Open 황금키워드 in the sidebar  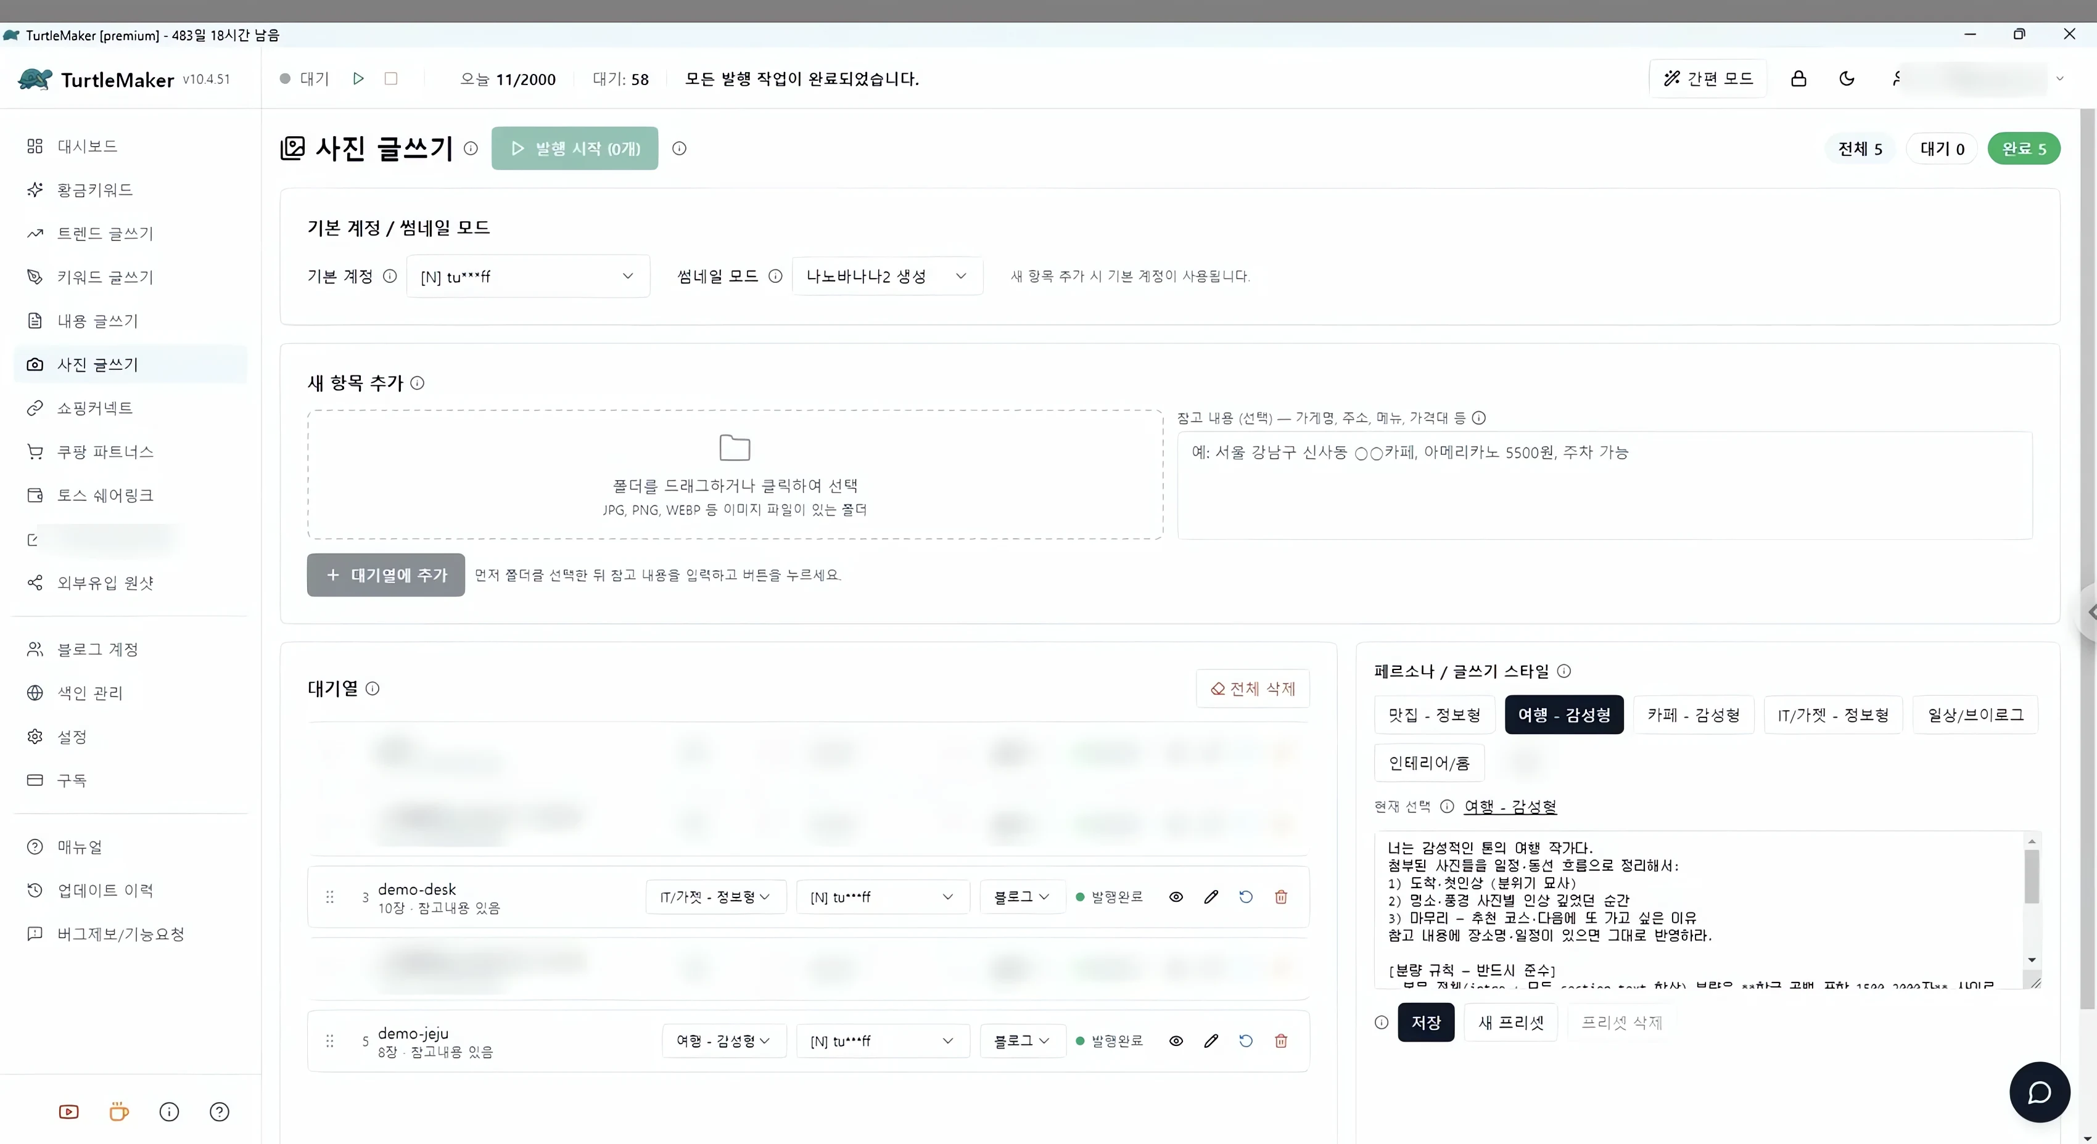tap(130, 190)
